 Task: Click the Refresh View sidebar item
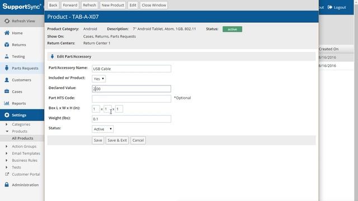[x=22, y=21]
